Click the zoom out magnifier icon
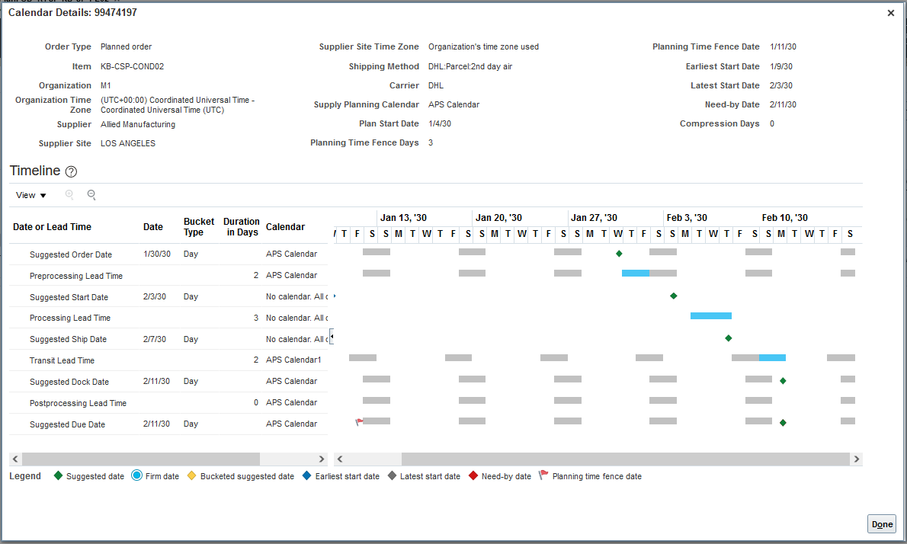 point(91,195)
